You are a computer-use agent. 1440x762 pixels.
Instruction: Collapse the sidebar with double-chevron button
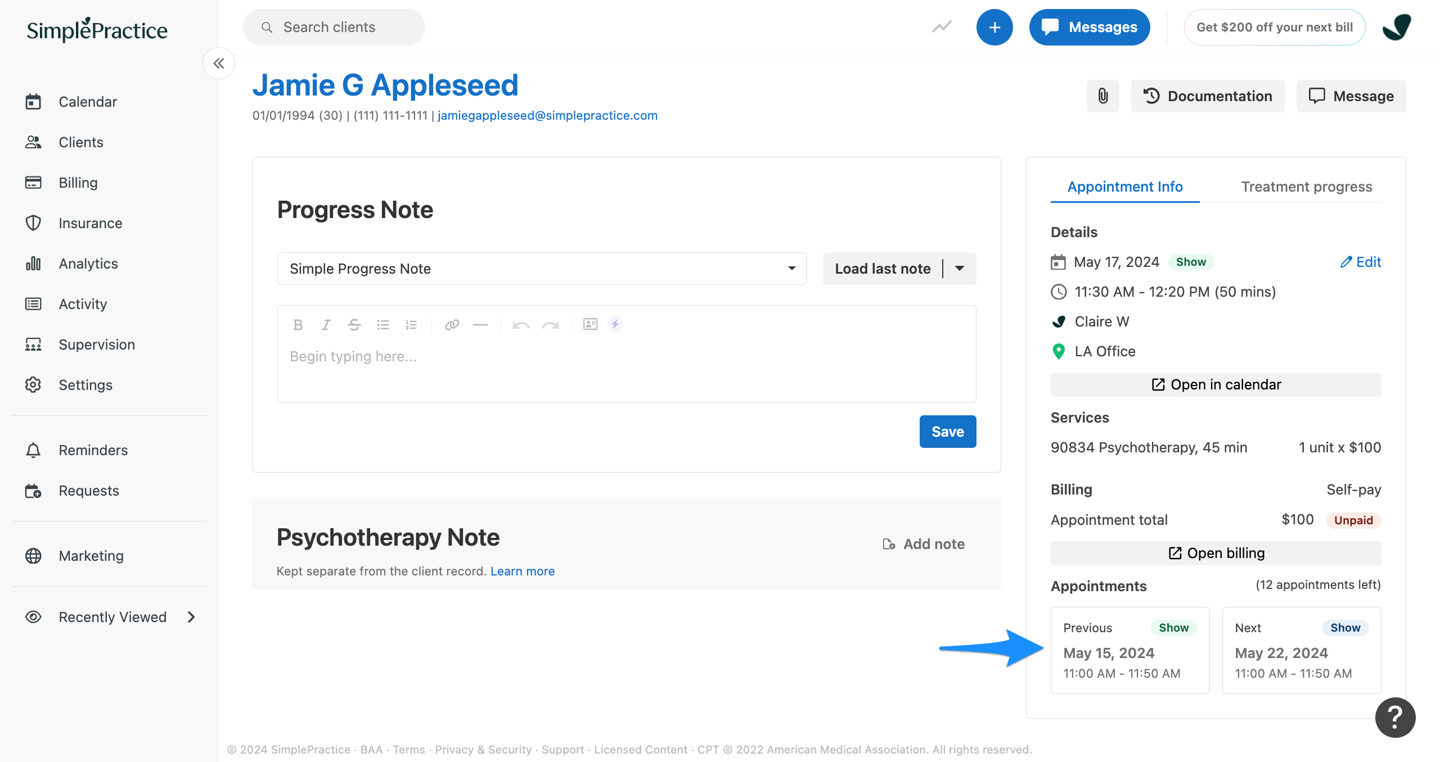click(x=219, y=63)
